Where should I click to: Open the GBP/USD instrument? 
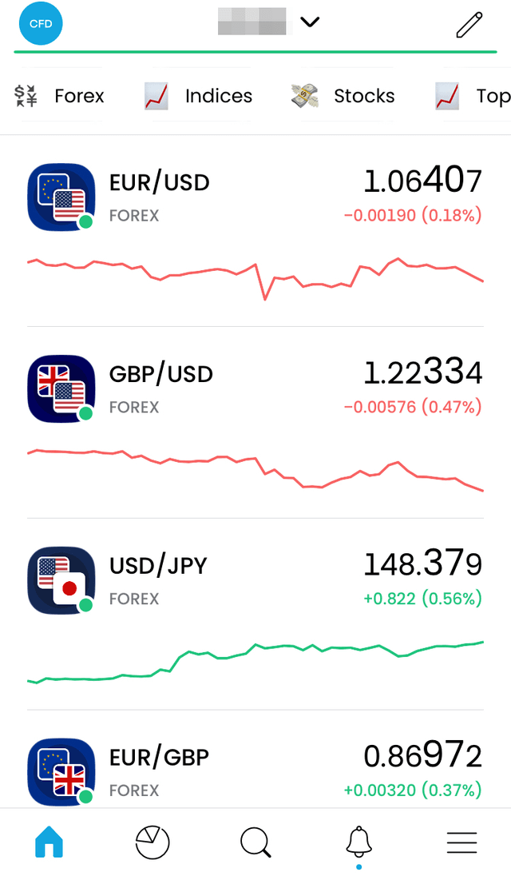[x=160, y=373]
